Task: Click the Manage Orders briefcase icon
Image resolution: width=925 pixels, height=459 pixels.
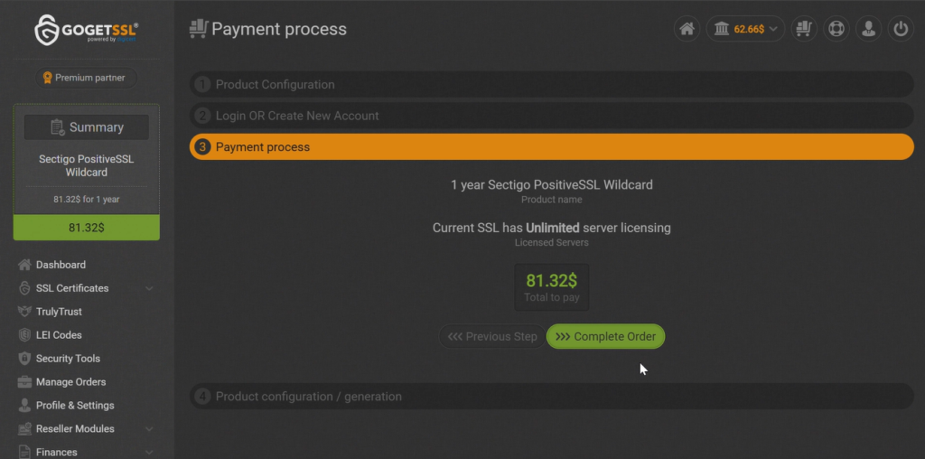Action: point(24,381)
